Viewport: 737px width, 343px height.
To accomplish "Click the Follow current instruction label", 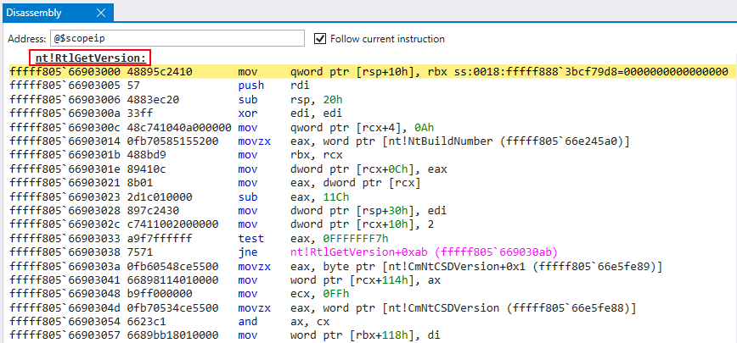I will [x=387, y=38].
